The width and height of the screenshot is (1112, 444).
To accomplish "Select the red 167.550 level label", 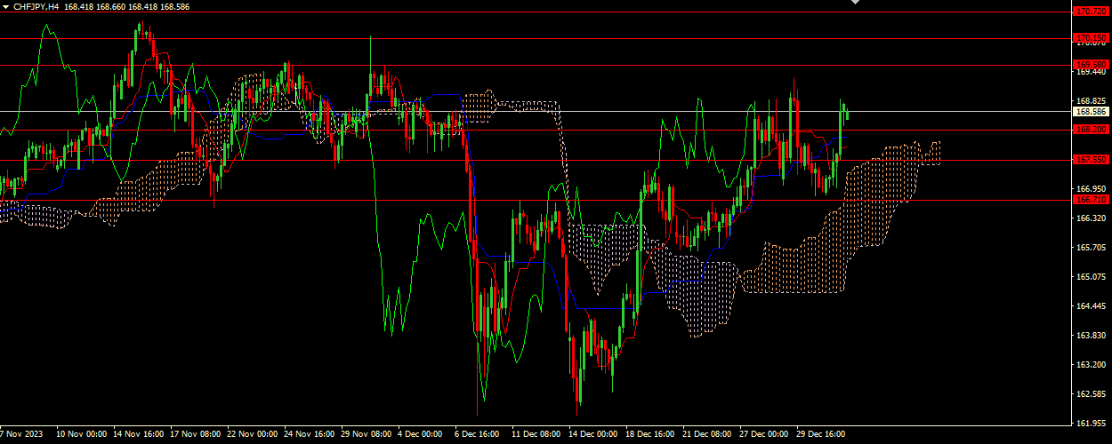I will click(1091, 160).
